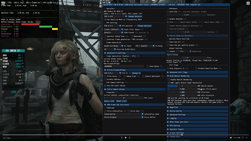Viewport: 251px width, 141px height.
Task: Open the FSR1 Downscaler dropdown
Action: 185,52
